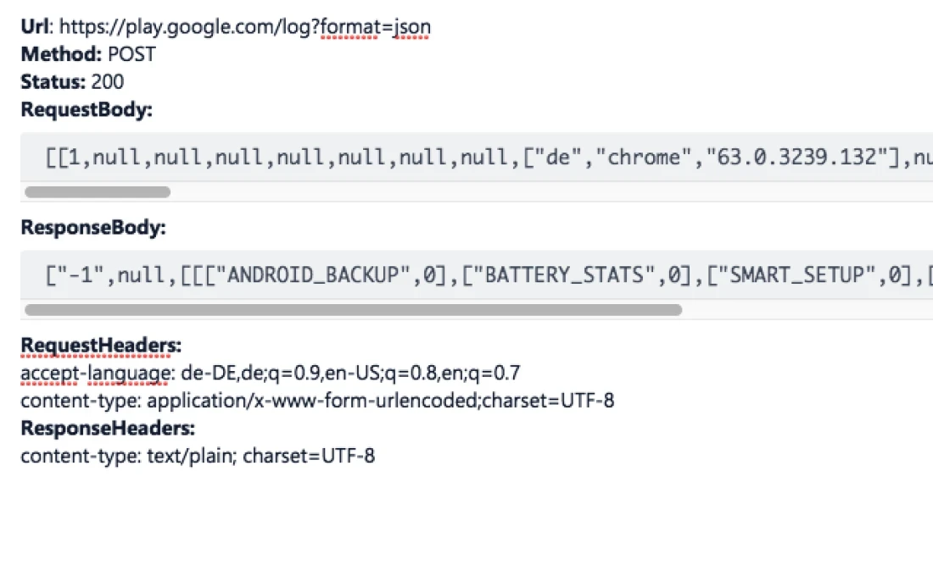Click the RequestBody heading
Screen dimensions: 933x582
click(x=87, y=109)
